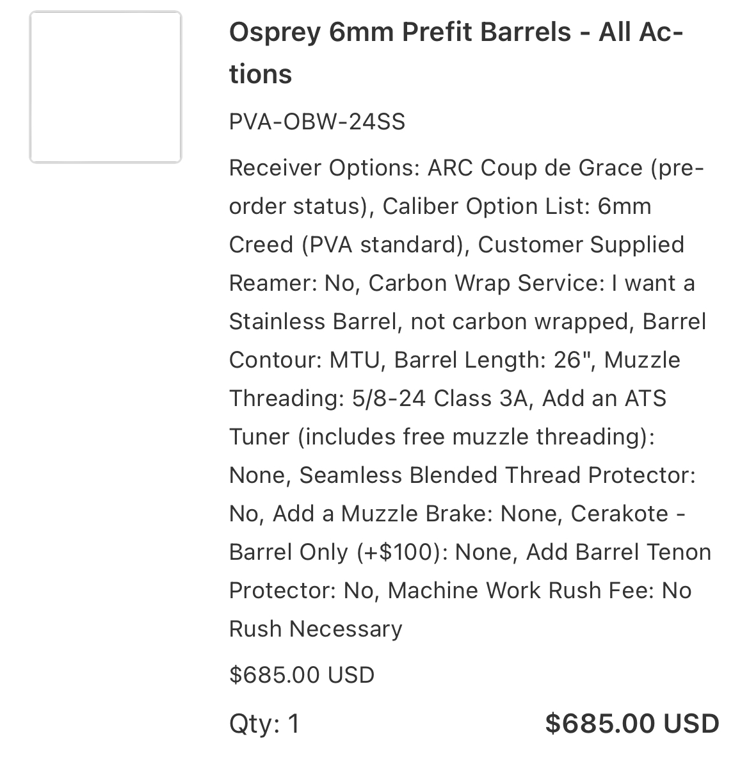The height and width of the screenshot is (766, 749).
Task: Open the Osprey 6mm Prefit Barrels title link
Action: pyautogui.click(x=456, y=53)
